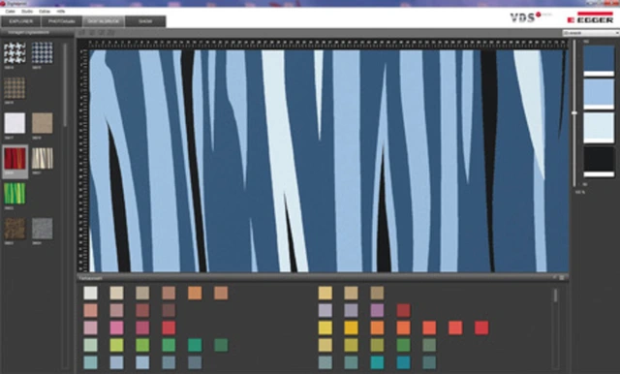
Task: Pick the pale pink swatch
Action: [90, 327]
